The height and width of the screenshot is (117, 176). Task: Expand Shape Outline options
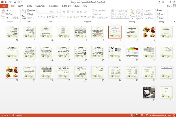point(148,14)
